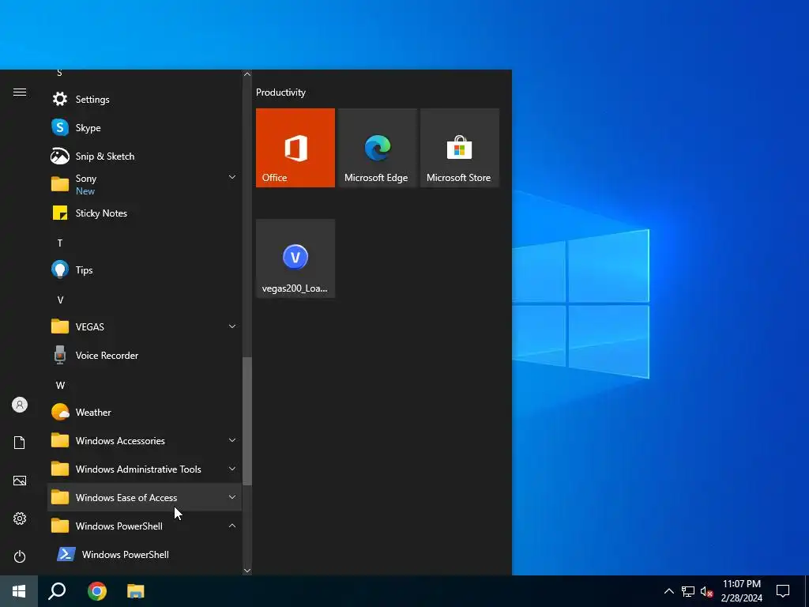809x607 pixels.
Task: Launch Google Chrome from taskbar
Action: [x=97, y=591]
